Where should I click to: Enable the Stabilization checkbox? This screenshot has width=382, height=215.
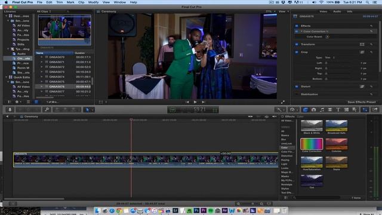tap(297, 94)
